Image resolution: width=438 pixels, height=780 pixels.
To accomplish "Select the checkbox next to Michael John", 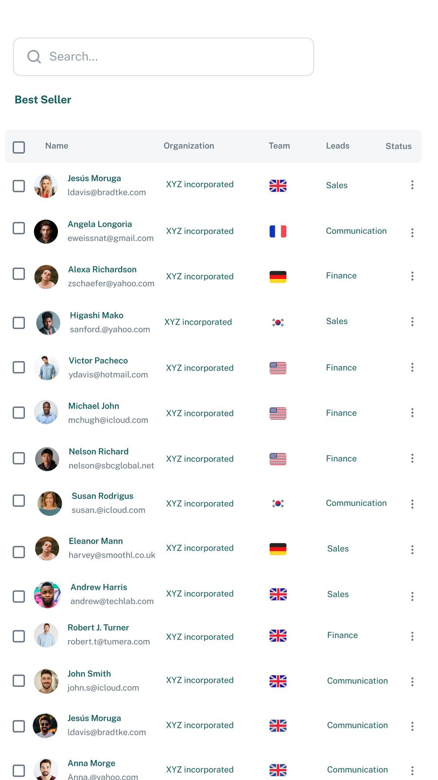I will tap(19, 413).
